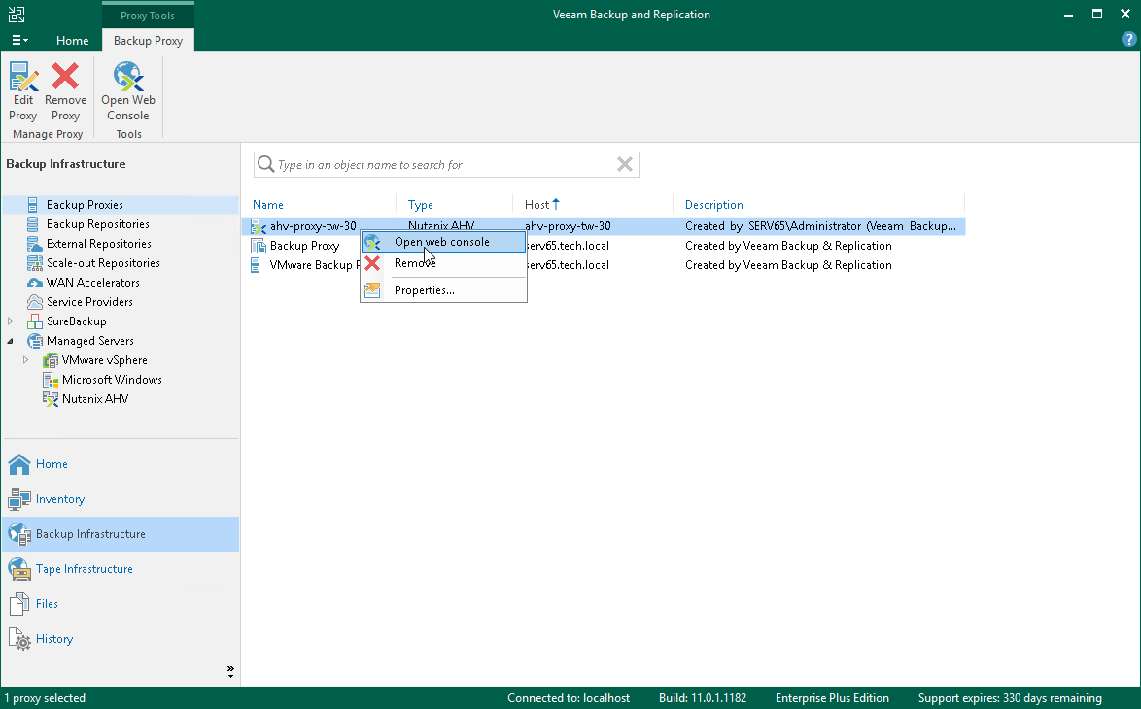Click host cell ahv-proxy-tw-30
The width and height of the screenshot is (1141, 709).
pyautogui.click(x=568, y=226)
